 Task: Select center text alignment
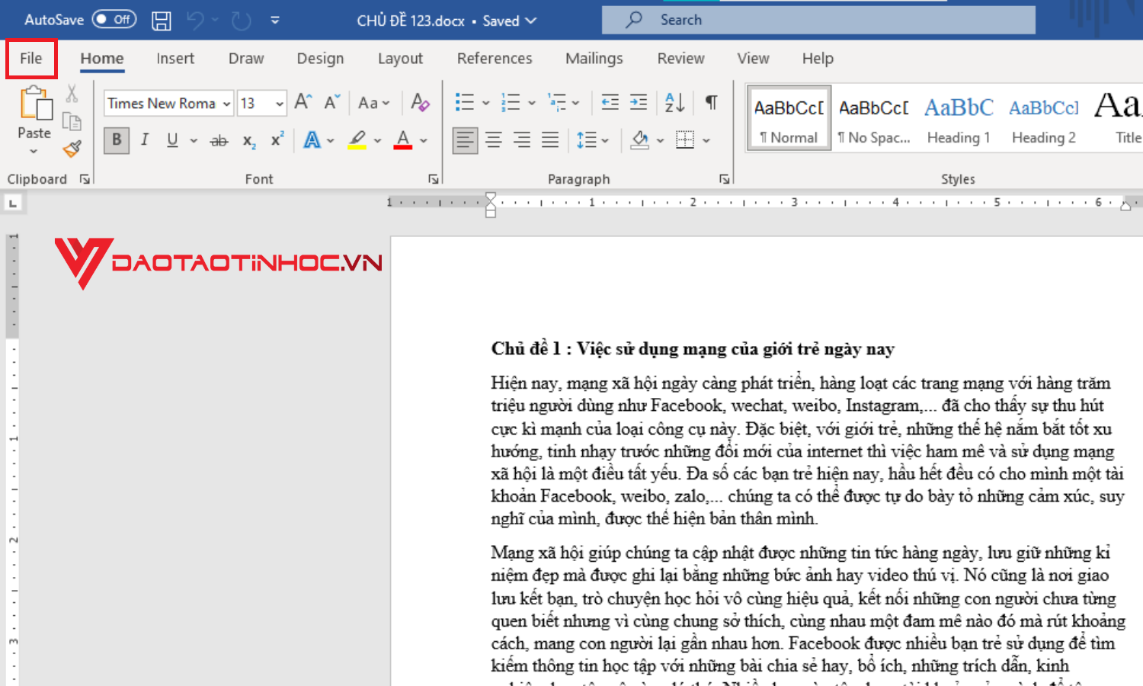[493, 139]
